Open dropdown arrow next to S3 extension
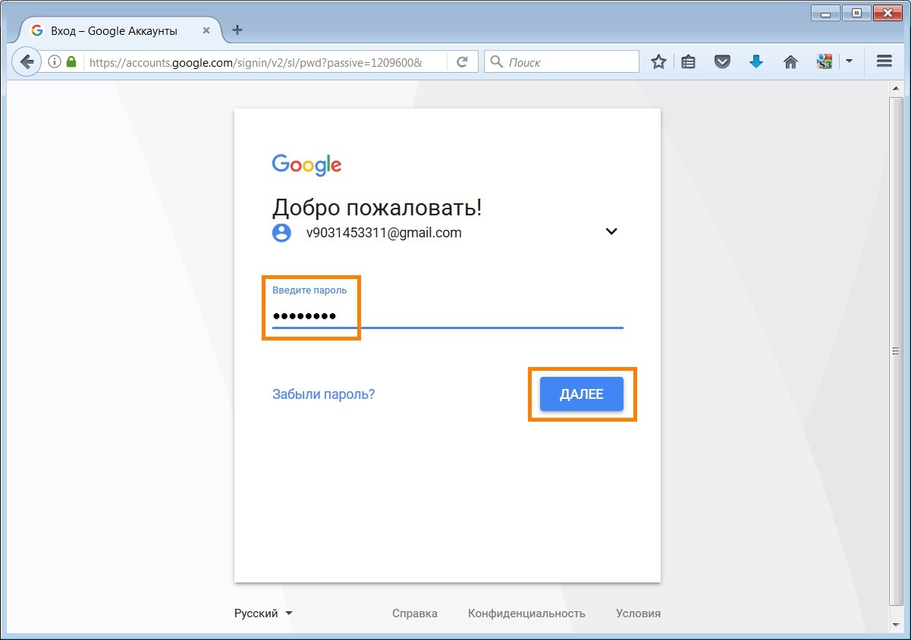 [x=849, y=61]
